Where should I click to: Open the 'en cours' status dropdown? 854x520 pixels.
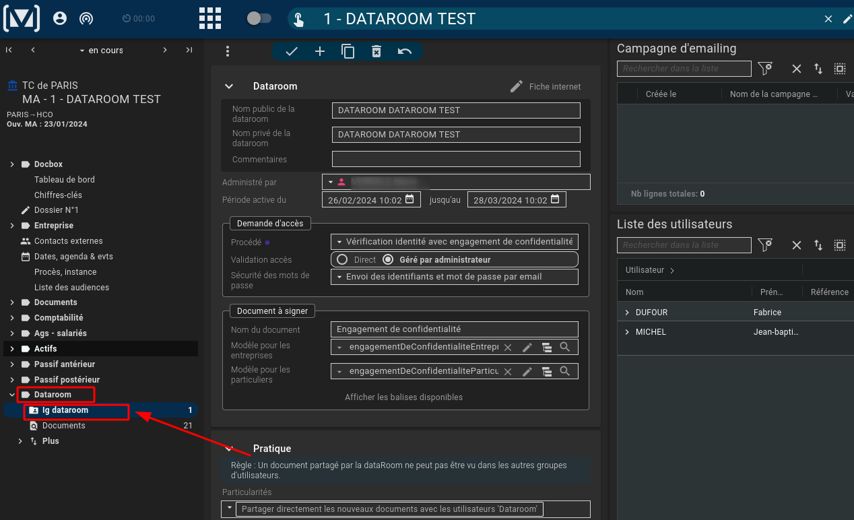point(101,50)
